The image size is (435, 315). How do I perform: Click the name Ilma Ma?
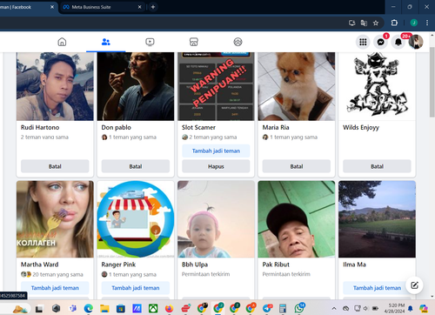(354, 265)
